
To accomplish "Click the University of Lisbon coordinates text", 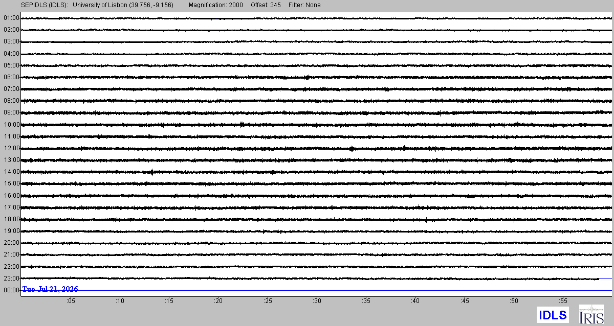I will 123,5.
